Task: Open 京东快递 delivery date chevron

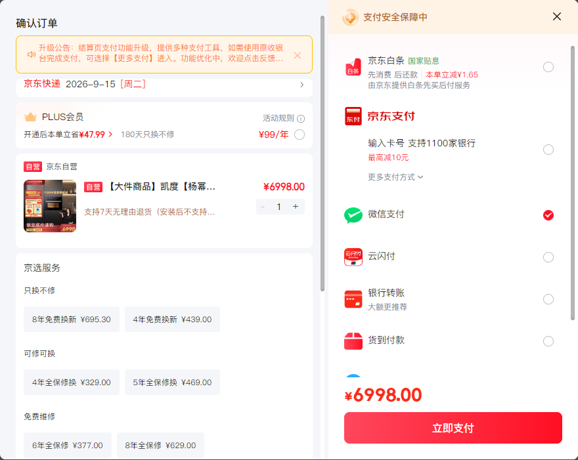Action: coord(302,85)
